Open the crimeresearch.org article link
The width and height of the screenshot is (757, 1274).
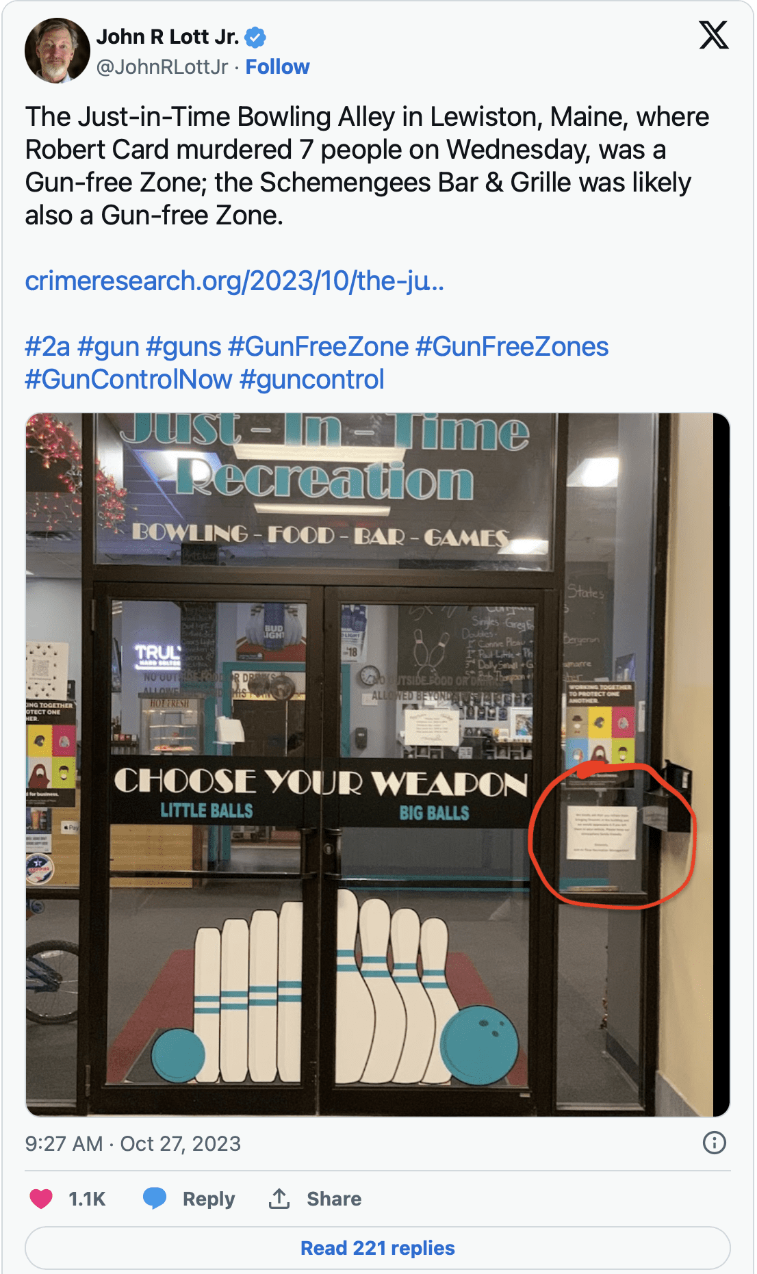[x=235, y=281]
